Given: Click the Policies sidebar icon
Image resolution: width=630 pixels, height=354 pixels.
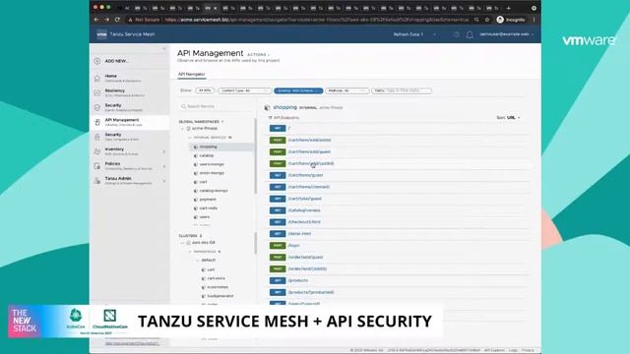Looking at the screenshot, I should click(x=97, y=166).
